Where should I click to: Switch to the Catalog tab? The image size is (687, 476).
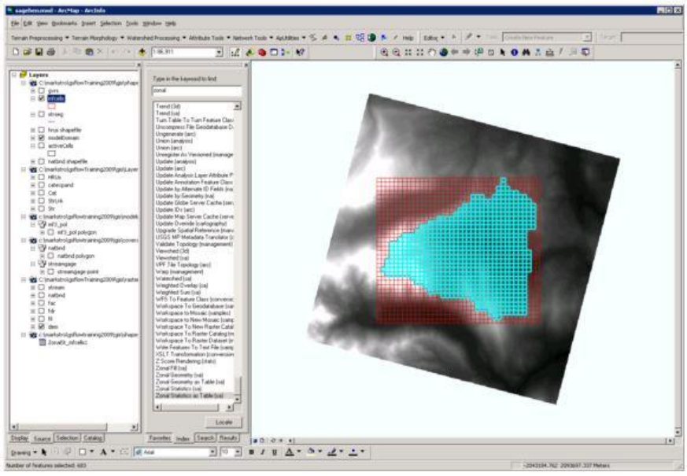(x=92, y=438)
